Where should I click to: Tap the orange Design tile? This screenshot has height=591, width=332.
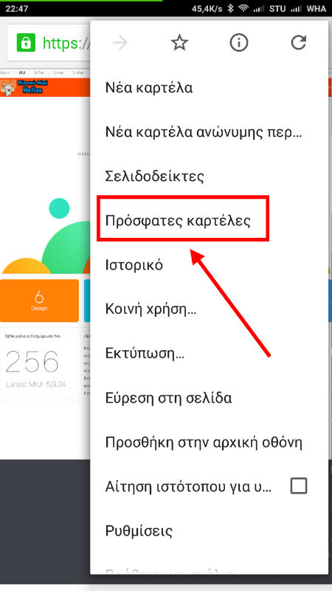click(40, 301)
